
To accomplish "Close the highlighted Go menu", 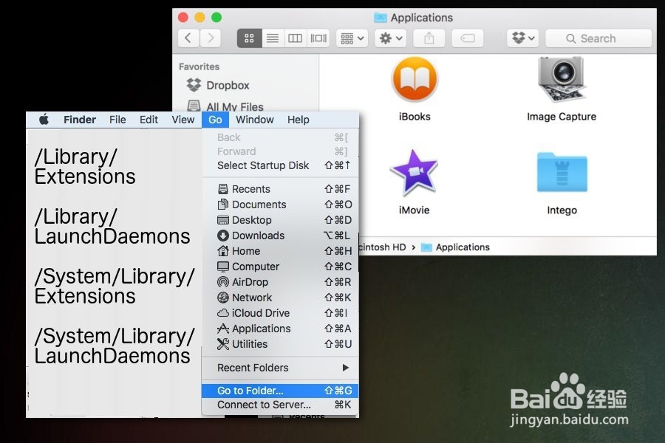I will (215, 120).
